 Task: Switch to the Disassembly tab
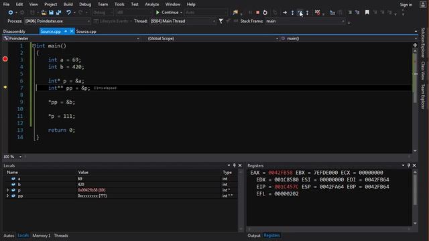coord(14,31)
